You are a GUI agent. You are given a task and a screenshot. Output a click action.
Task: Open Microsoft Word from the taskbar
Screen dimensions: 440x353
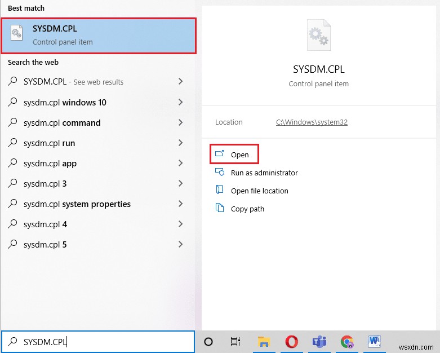pos(374,341)
